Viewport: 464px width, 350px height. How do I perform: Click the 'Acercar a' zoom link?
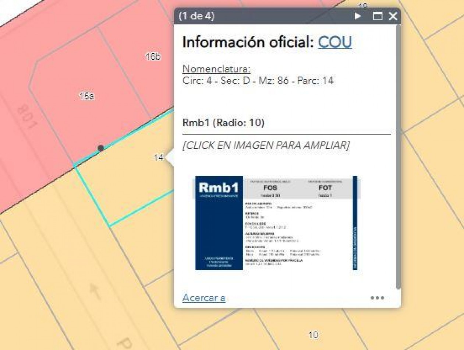(204, 298)
